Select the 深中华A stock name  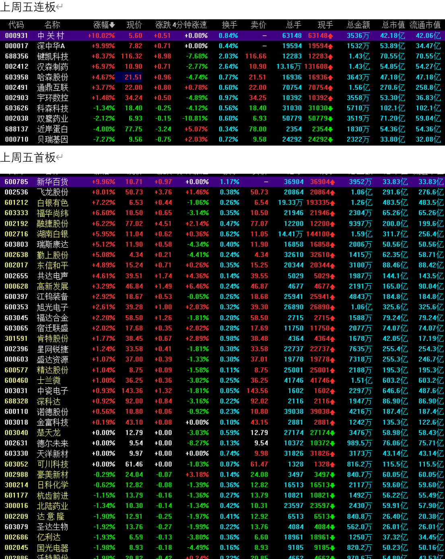point(51,46)
